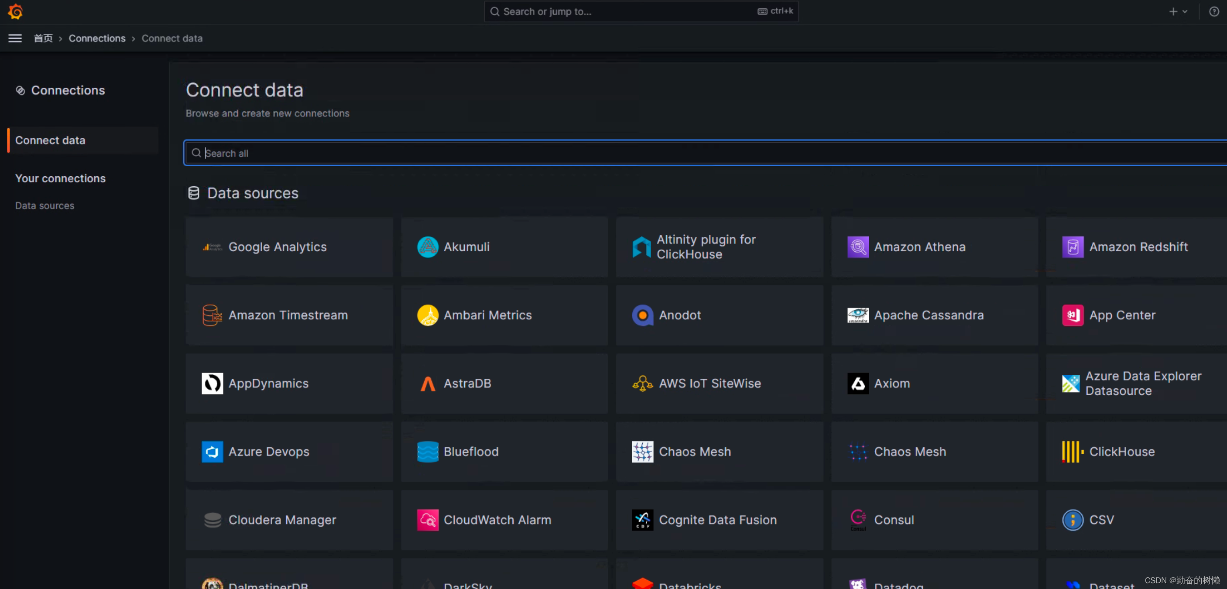Click the grid-logo Chaos Mesh icon
1227x589 pixels.
(643, 452)
